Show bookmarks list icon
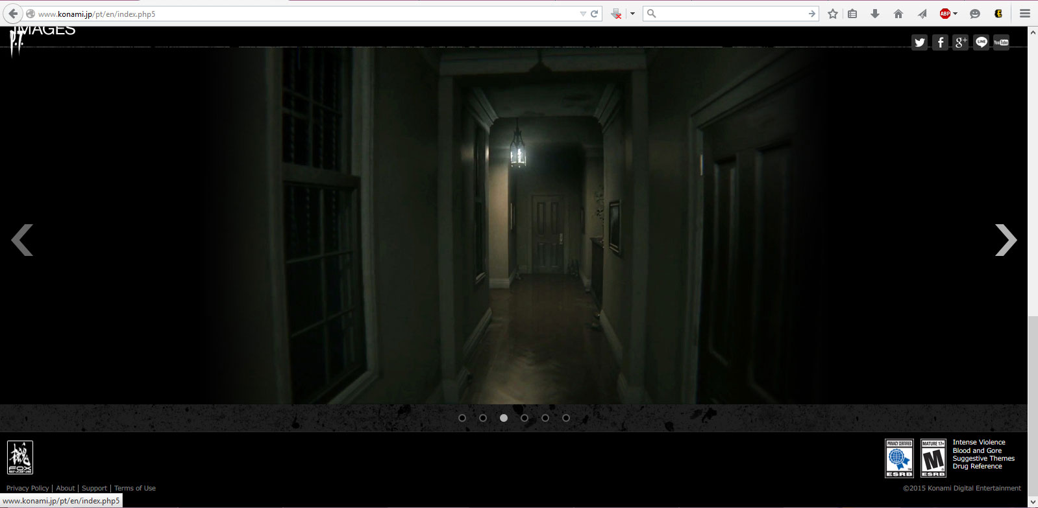Viewport: 1038px width, 508px height. tap(852, 14)
